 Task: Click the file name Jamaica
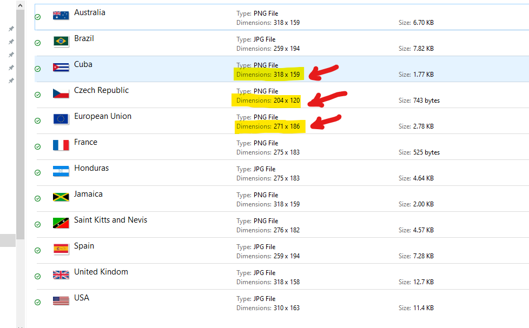point(88,194)
